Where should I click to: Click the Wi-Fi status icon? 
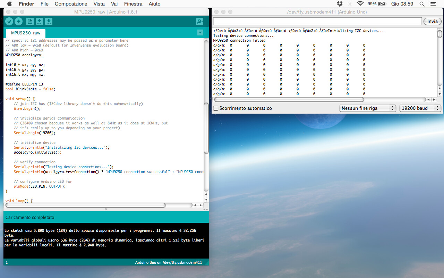coord(360,4)
